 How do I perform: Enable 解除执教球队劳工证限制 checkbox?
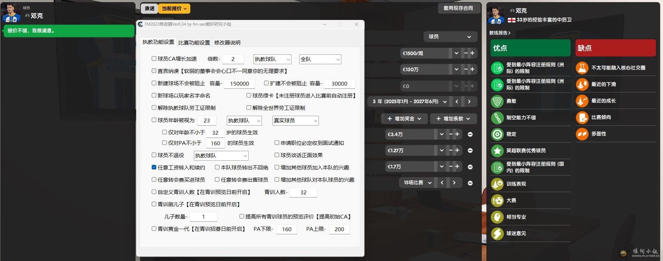(154, 108)
